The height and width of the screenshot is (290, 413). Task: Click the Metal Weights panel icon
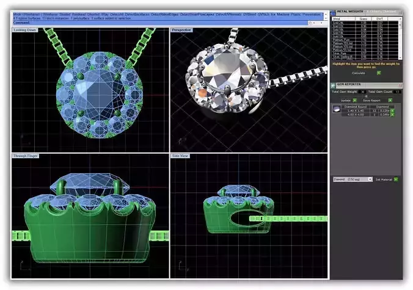tap(334, 12)
